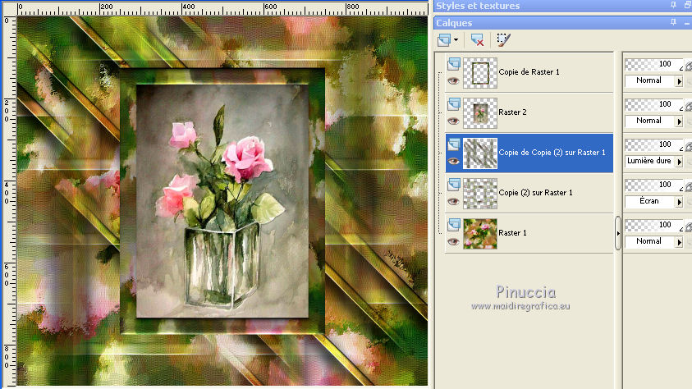Viewport: 692px width, 389px height.
Task: Hide the Raster 2 layer
Action: [x=453, y=121]
